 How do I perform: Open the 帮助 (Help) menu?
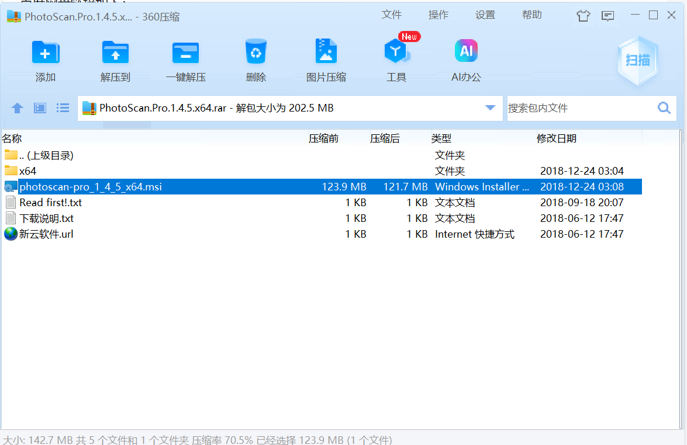coord(531,15)
